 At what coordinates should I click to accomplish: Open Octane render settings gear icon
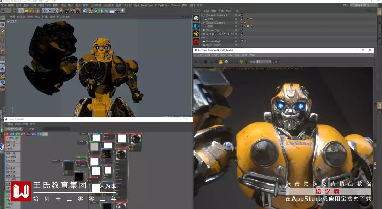[x=216, y=62]
